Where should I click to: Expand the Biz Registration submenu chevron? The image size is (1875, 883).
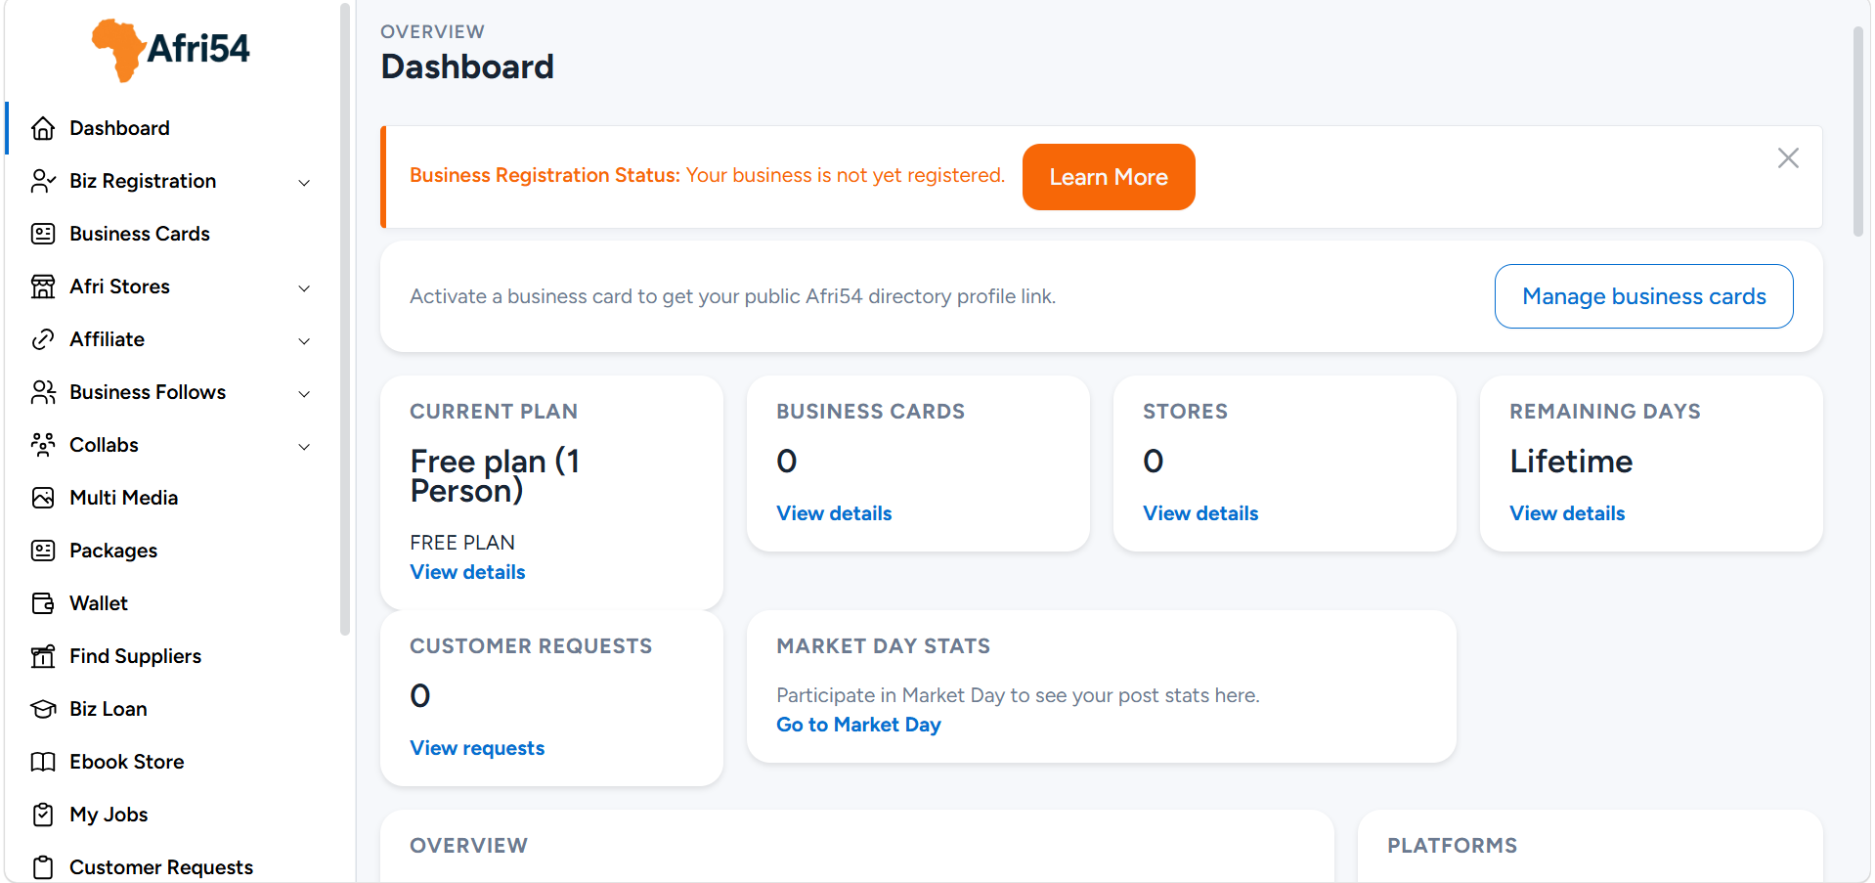point(304,183)
